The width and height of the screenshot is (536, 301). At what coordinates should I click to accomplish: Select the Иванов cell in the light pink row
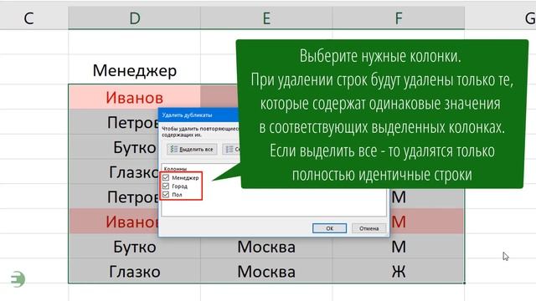[x=134, y=98]
